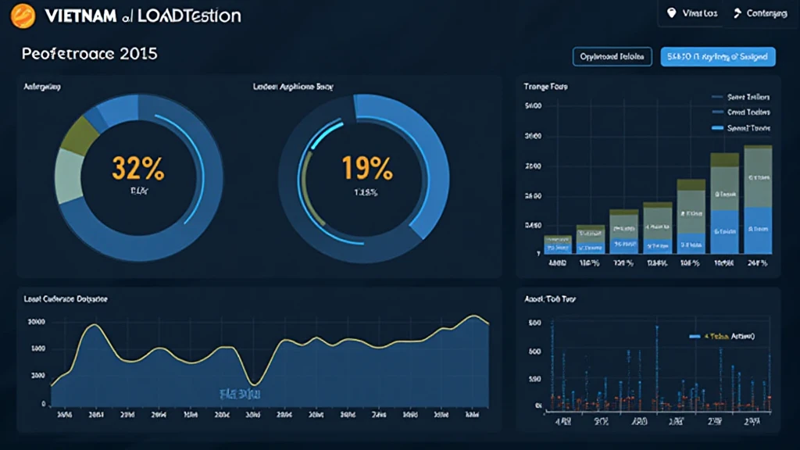800x450 pixels.
Task: Toggle the middle series label in bar chart legend
Action: click(748, 112)
